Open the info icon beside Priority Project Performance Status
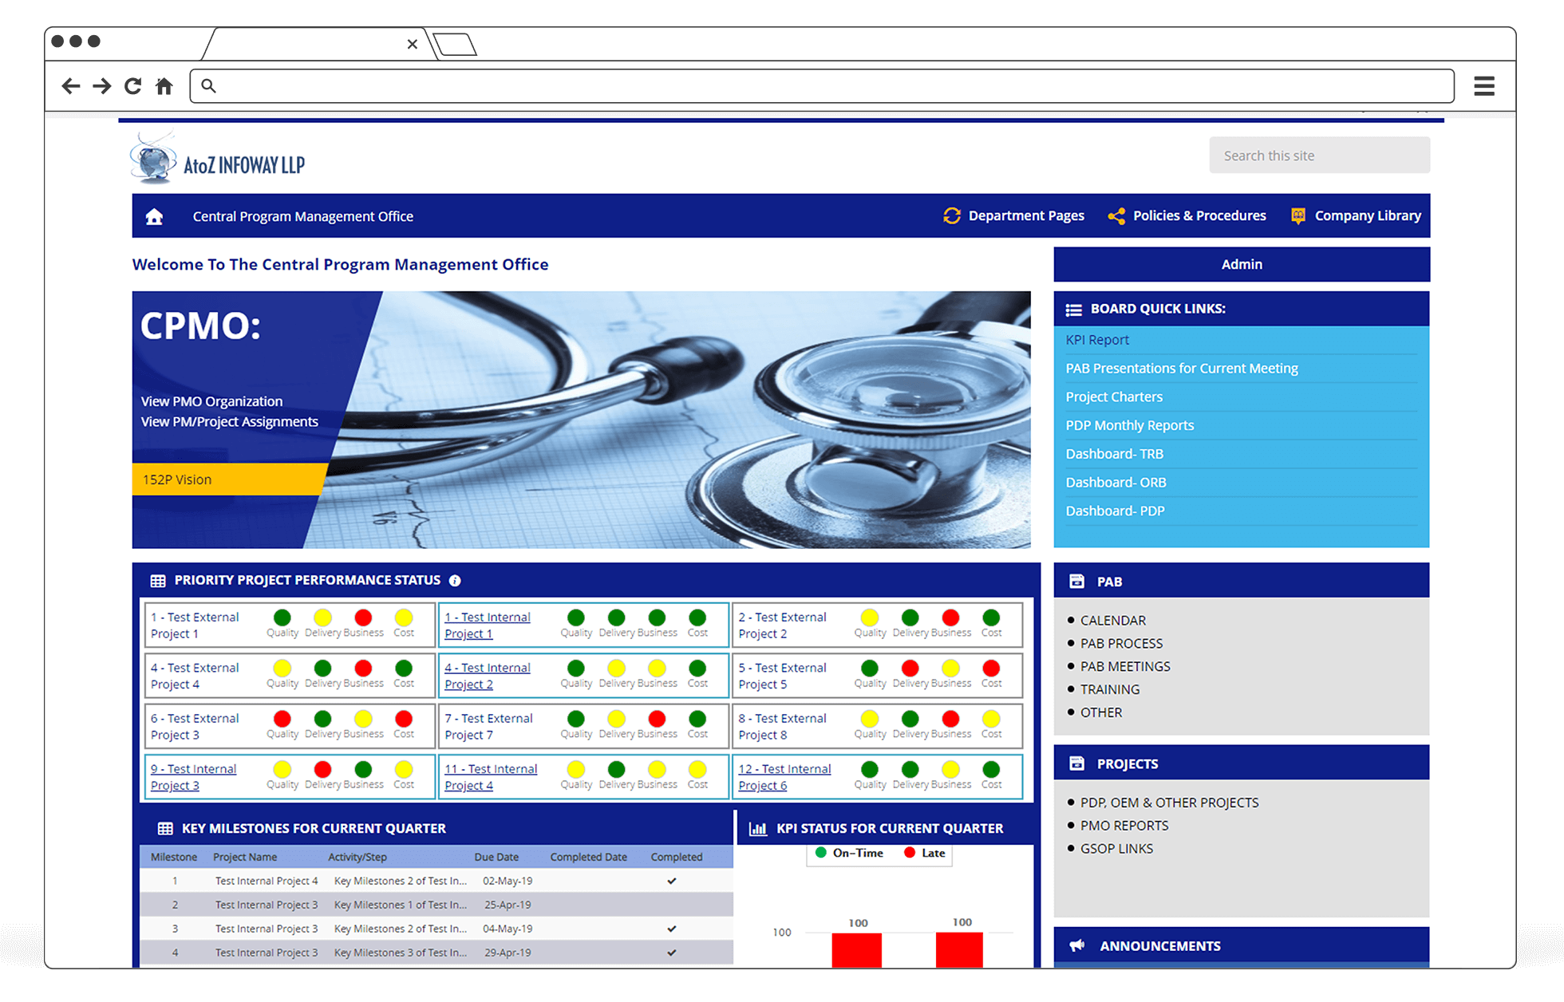 pyautogui.click(x=455, y=580)
